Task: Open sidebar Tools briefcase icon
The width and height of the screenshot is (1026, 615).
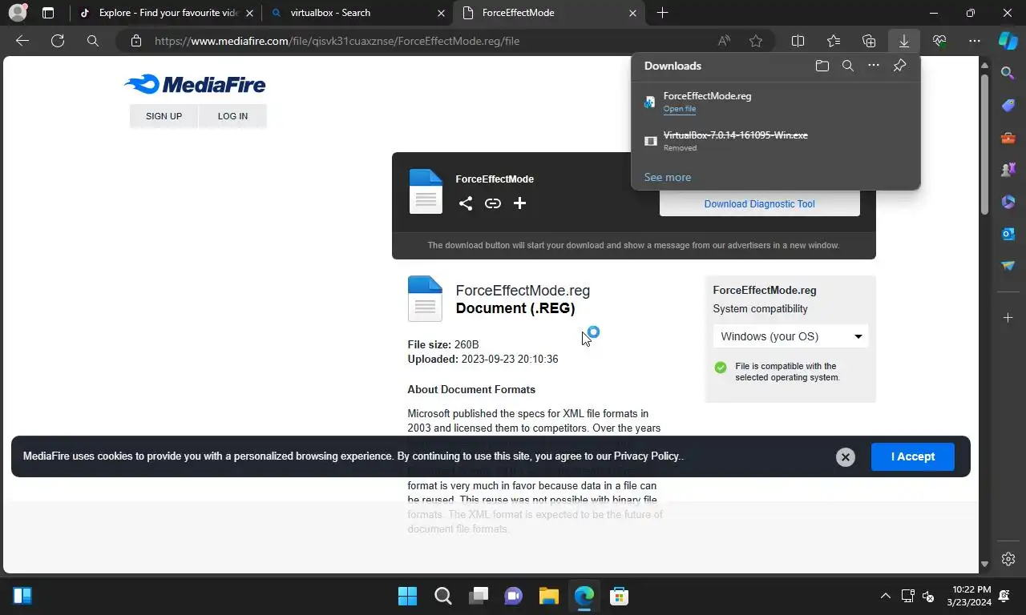Action: pos(1008,138)
